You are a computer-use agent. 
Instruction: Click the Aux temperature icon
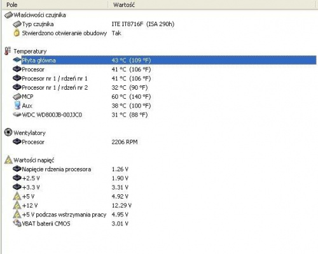point(17,106)
